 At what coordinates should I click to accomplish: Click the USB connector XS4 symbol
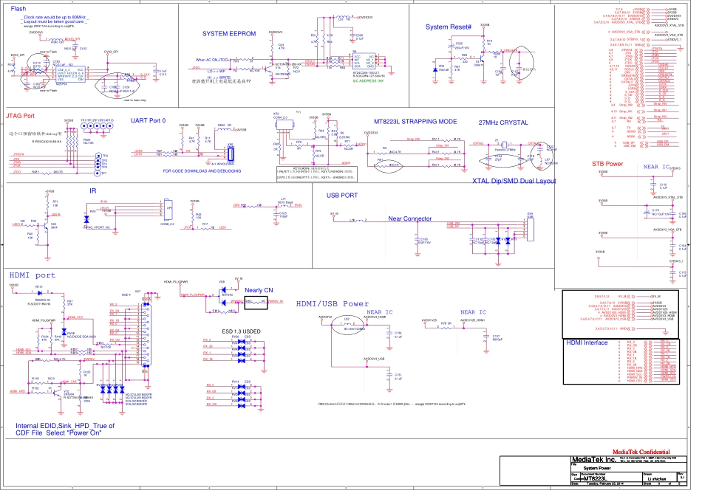click(530, 229)
